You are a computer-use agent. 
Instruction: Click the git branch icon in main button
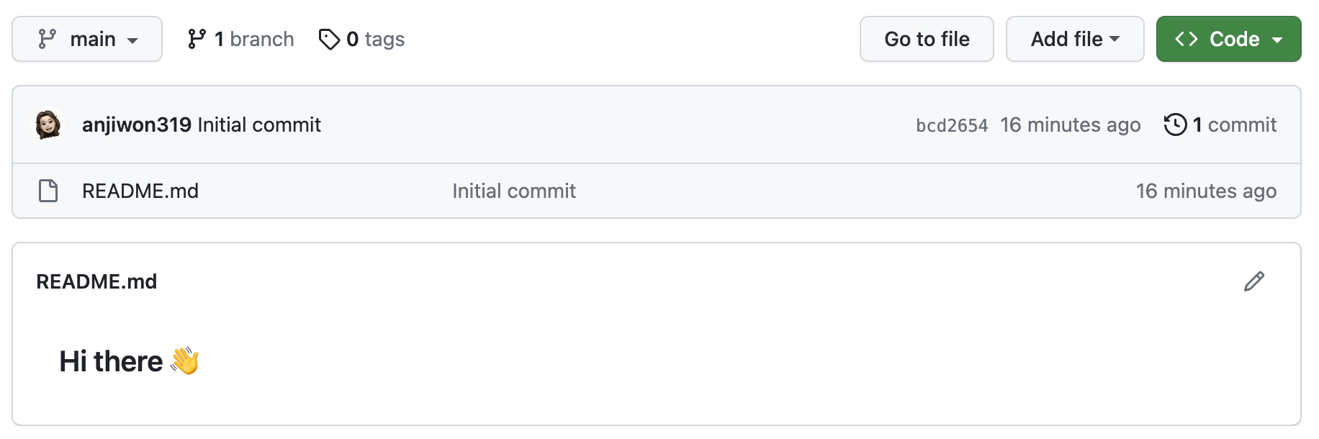click(x=48, y=39)
